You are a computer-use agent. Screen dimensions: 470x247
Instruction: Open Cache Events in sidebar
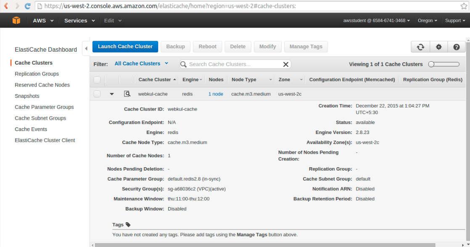coord(31,129)
